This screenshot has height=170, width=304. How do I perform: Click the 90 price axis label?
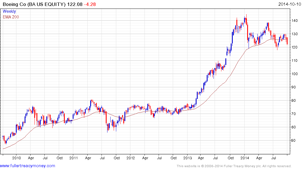(x=294, y=87)
